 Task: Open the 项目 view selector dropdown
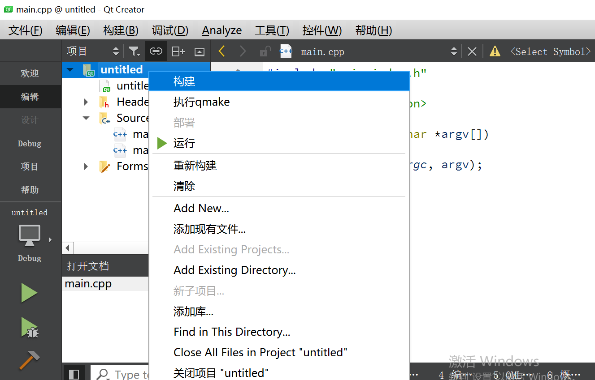click(x=93, y=51)
